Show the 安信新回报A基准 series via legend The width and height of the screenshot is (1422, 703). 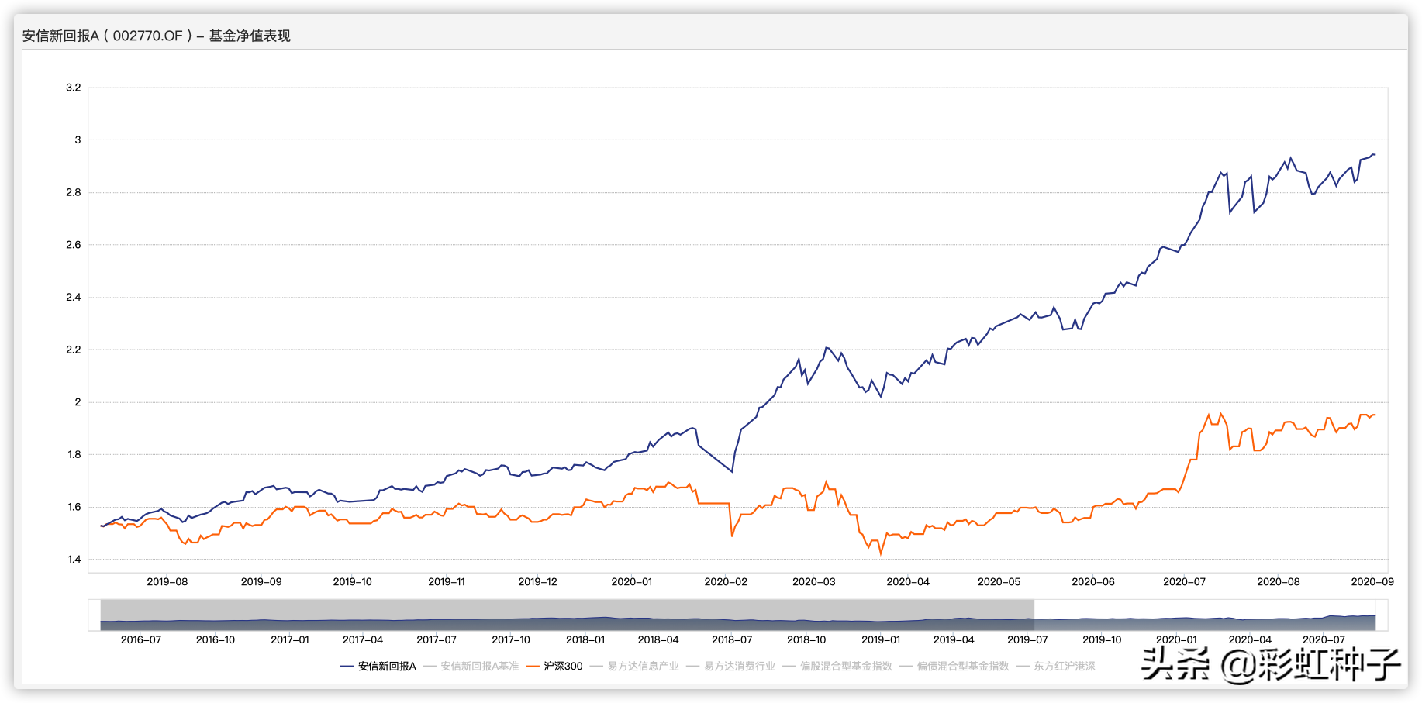tap(479, 667)
